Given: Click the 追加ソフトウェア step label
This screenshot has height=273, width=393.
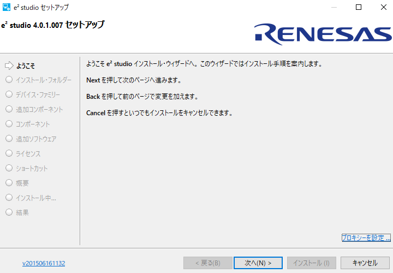Looking at the screenshot, I should coord(36,139).
